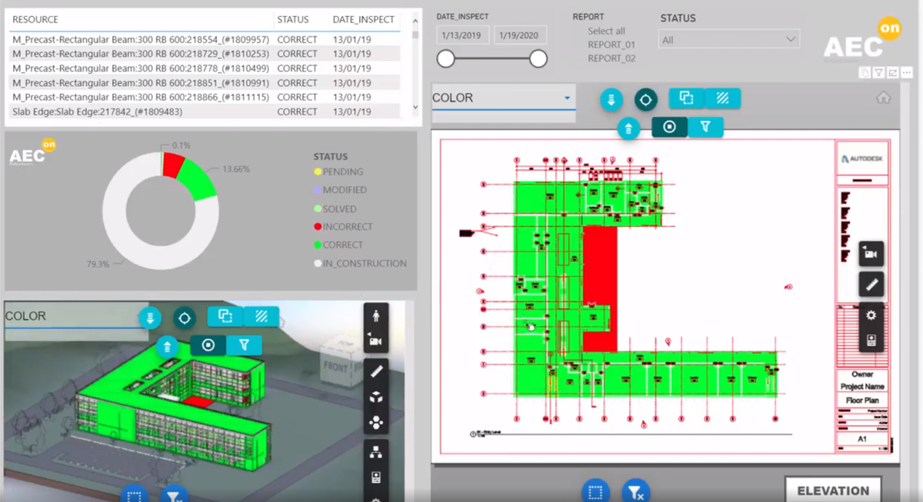
Task: Click the overlapping squares button in the floor plan viewer
Action: (687, 98)
